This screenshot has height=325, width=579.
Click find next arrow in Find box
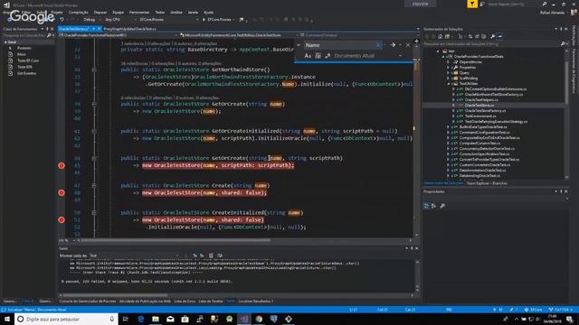point(393,45)
